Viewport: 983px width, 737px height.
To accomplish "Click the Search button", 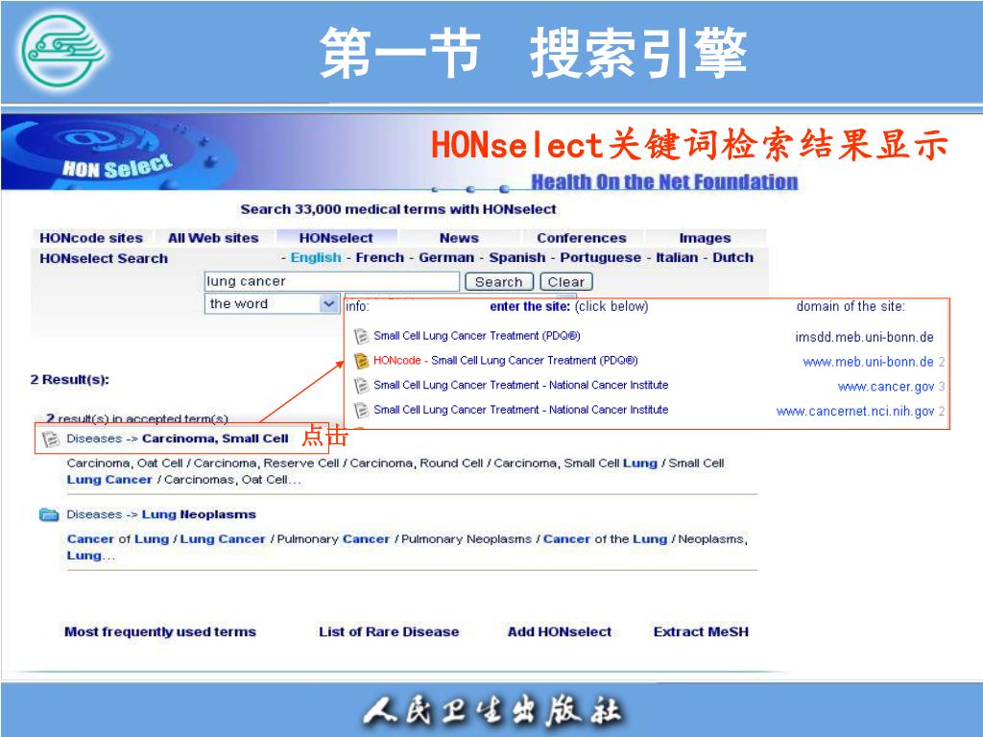I will (499, 282).
